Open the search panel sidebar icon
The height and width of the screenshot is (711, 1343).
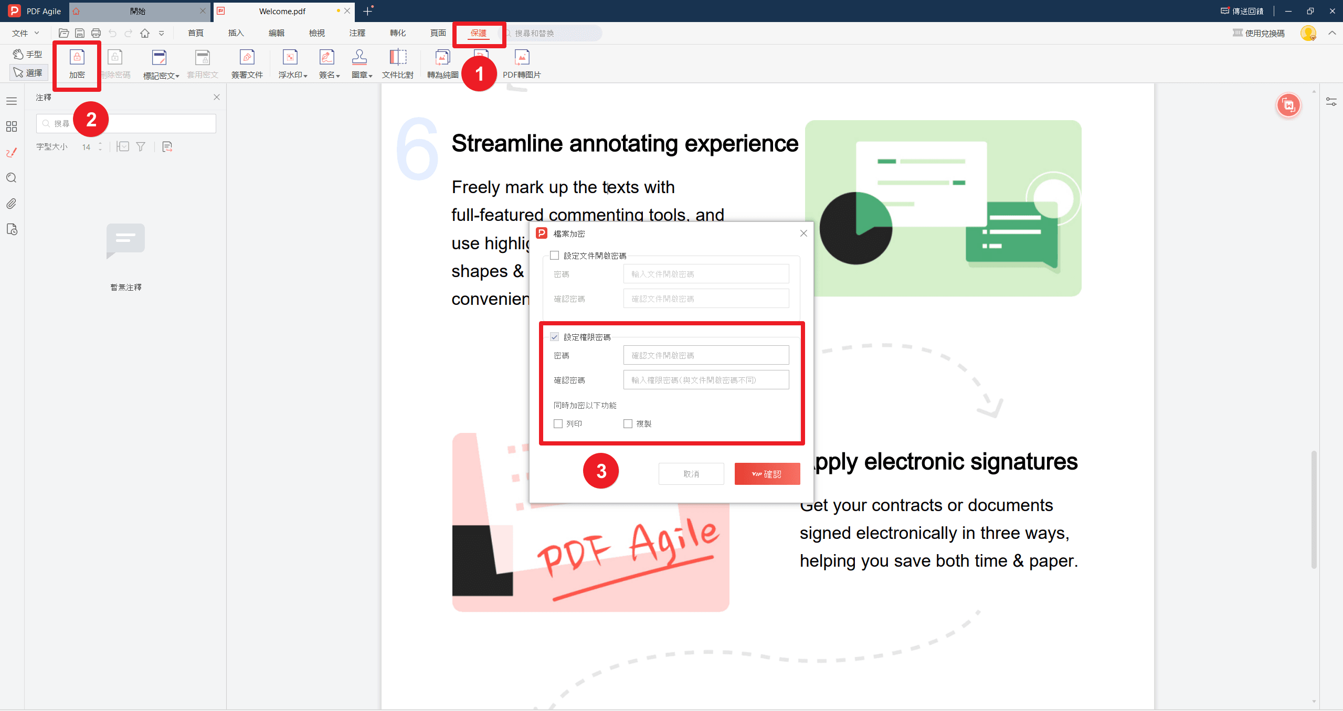(11, 178)
